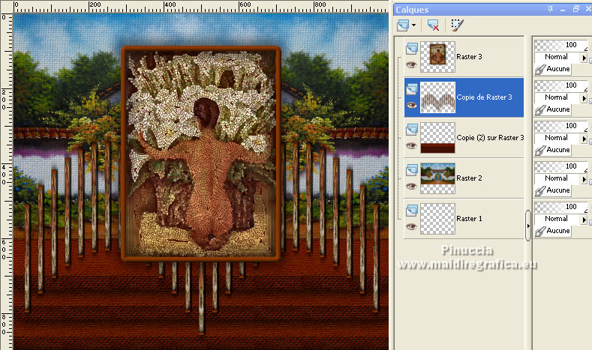Click the opacity slider of Raster 1
Image resolution: width=592 pixels, height=350 pixels.
561,207
